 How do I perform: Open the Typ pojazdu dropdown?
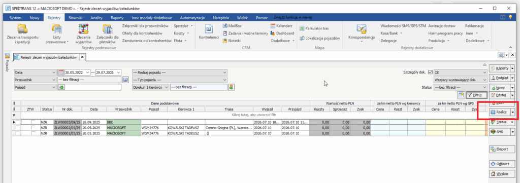[x=180, y=80]
